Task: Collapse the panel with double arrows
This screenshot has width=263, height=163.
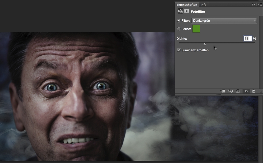Action: 254,5
